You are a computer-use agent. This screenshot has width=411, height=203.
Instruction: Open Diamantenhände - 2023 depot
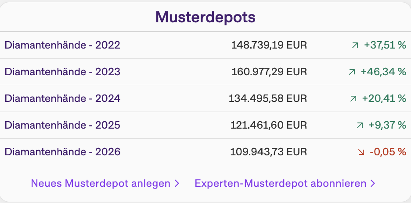click(62, 72)
